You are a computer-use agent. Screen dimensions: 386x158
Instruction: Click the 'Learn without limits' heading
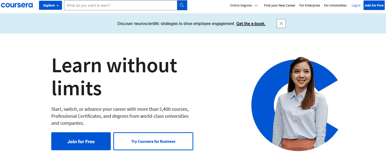114,76
